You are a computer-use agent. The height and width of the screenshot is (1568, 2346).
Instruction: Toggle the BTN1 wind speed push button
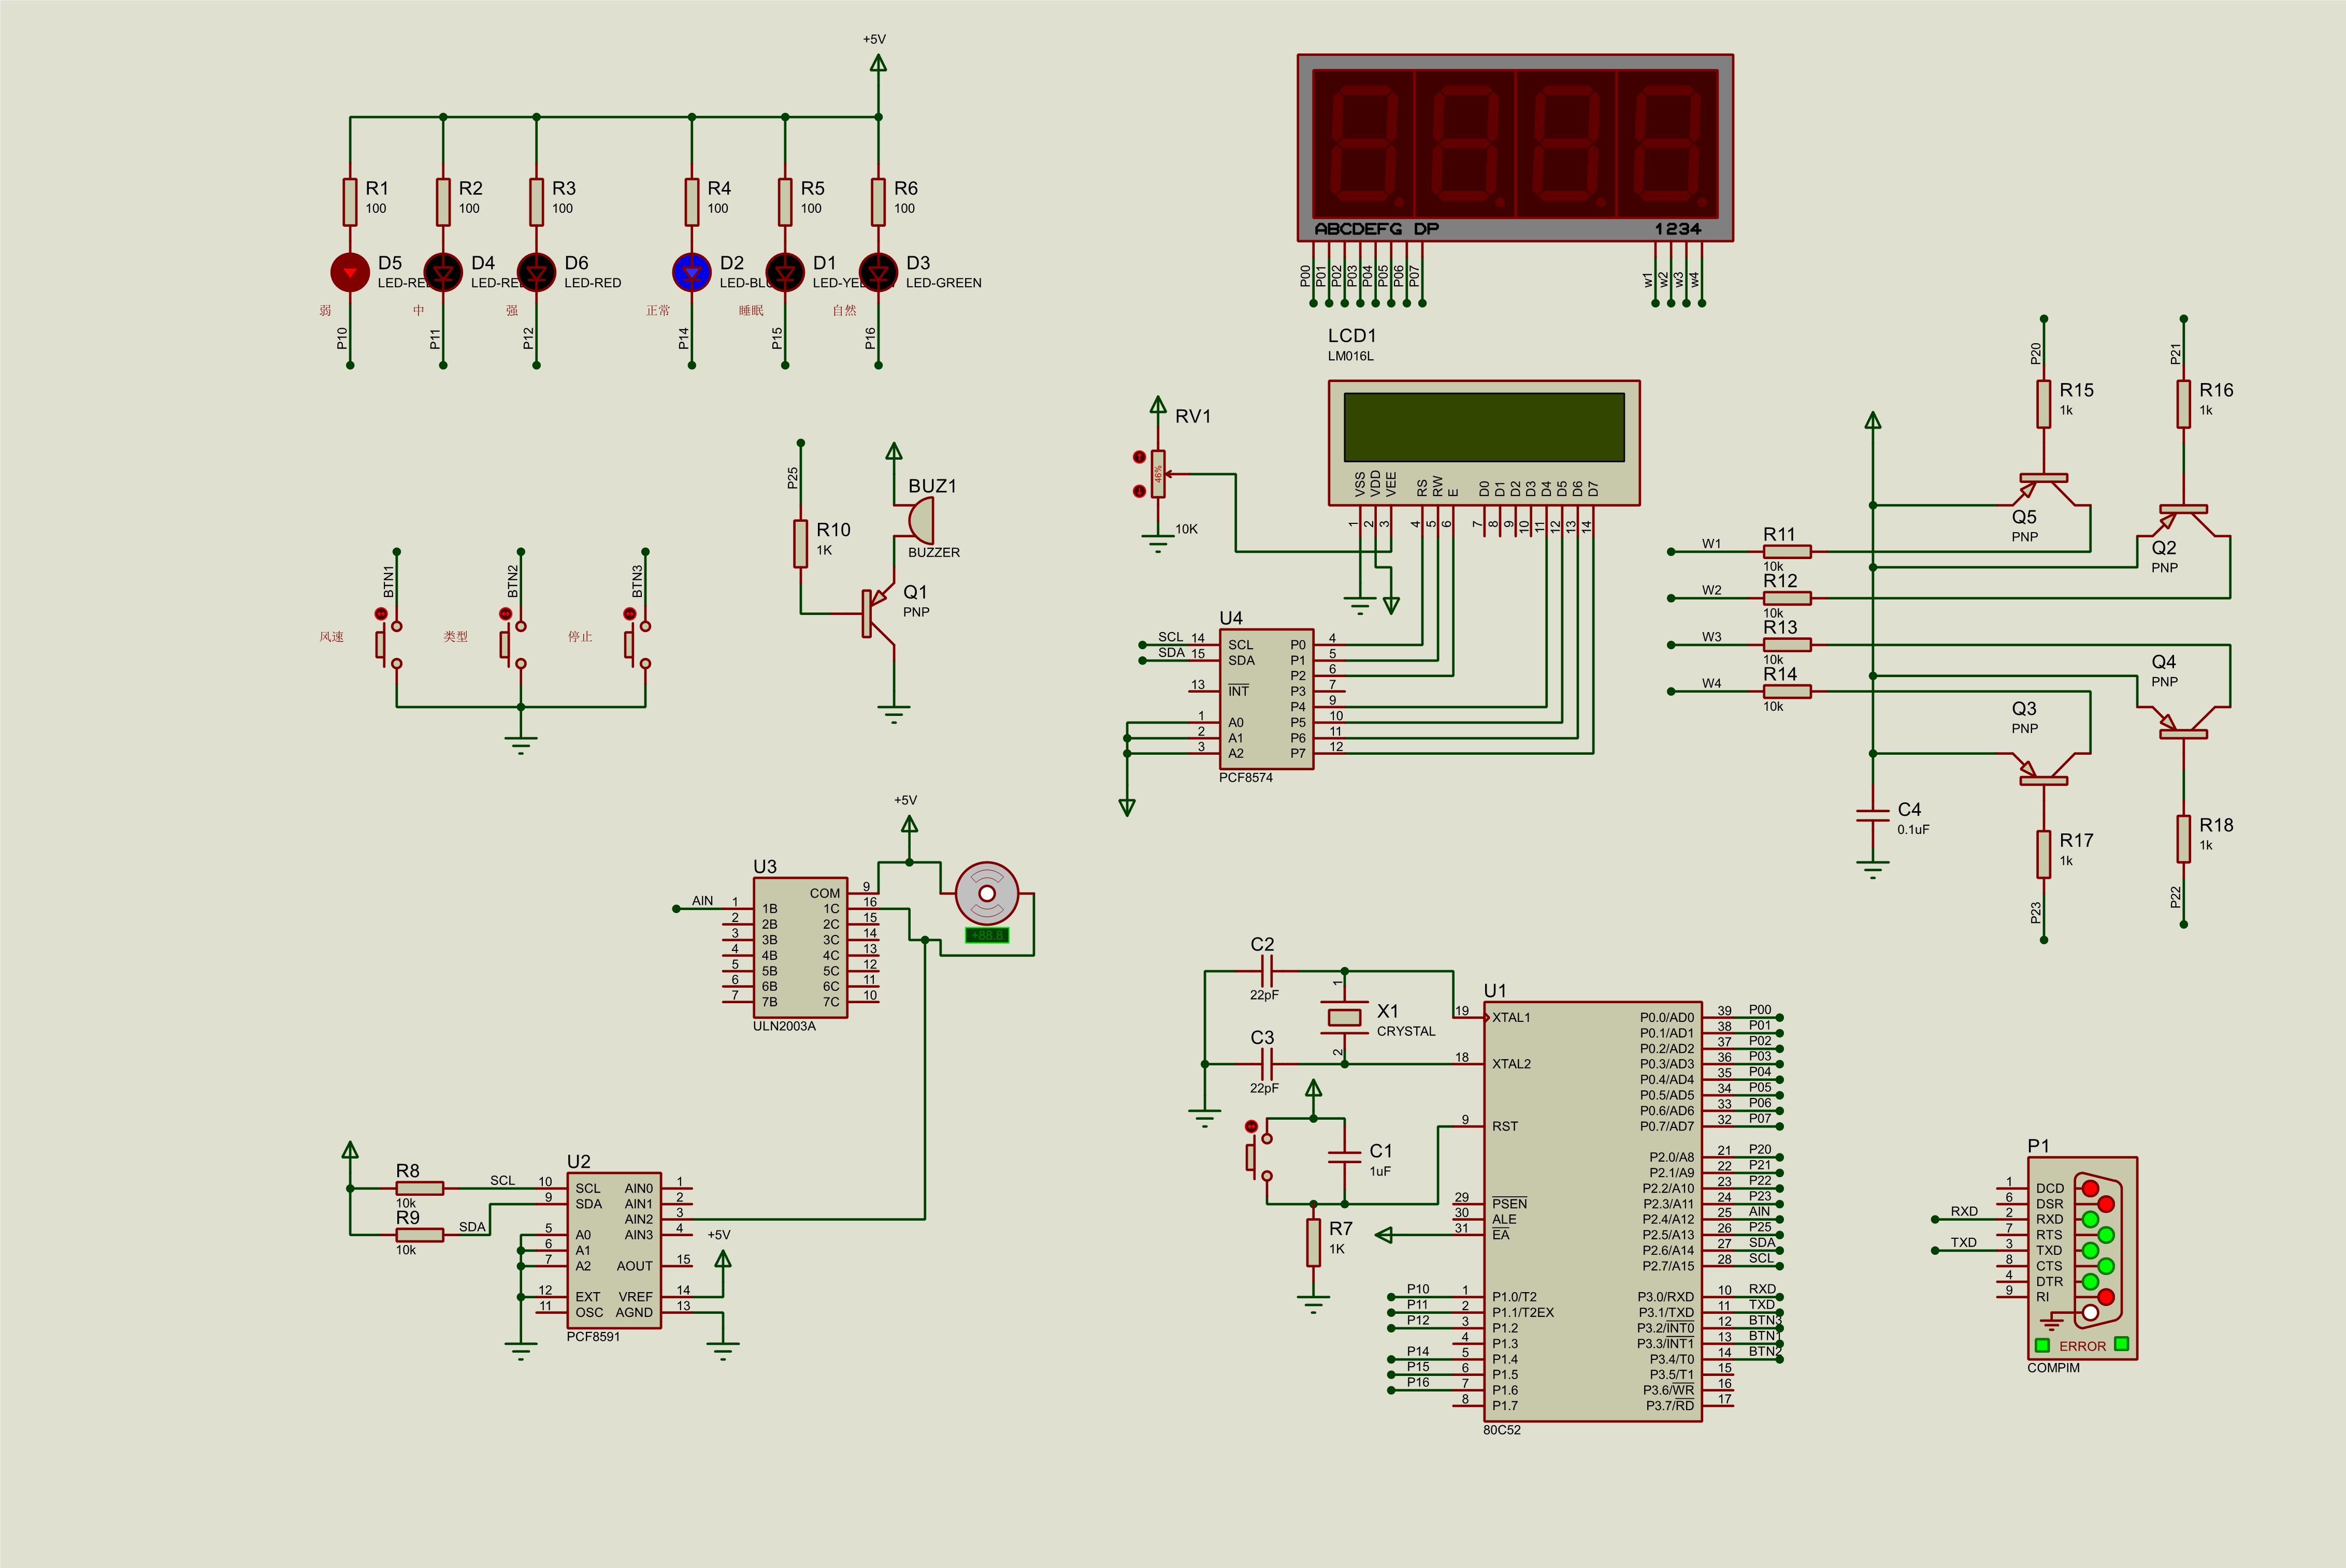[389, 644]
